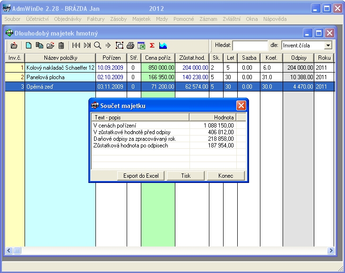Open the Soubor menu

click(12, 19)
